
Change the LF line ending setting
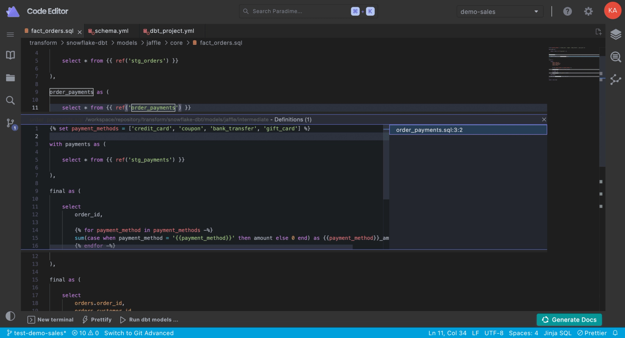475,333
